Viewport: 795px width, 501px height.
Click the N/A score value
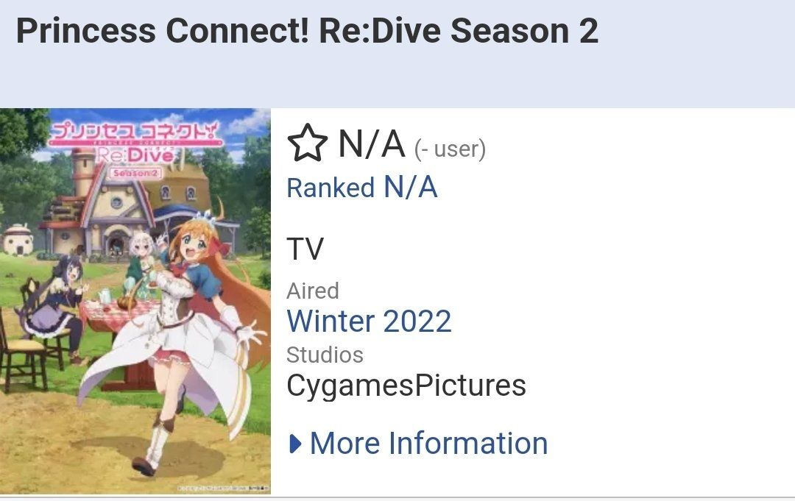[x=372, y=144]
